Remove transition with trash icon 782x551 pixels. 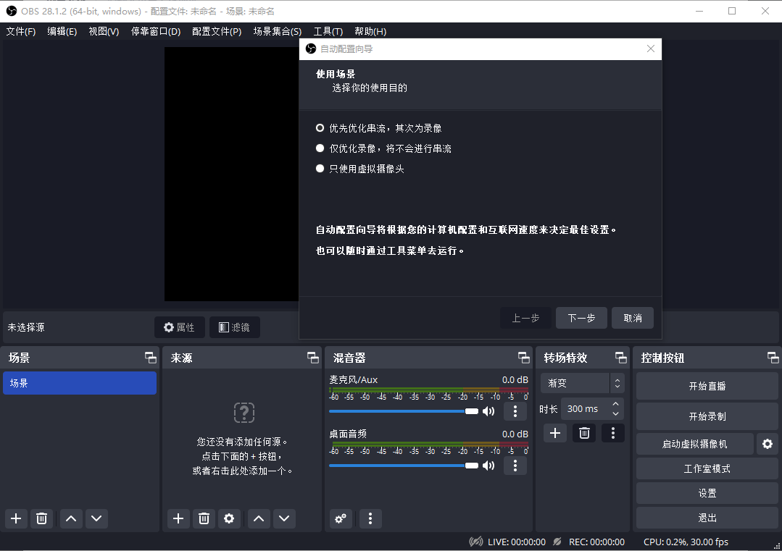coord(584,433)
